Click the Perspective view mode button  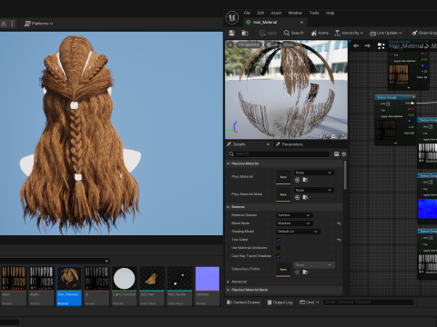pyautogui.click(x=249, y=45)
